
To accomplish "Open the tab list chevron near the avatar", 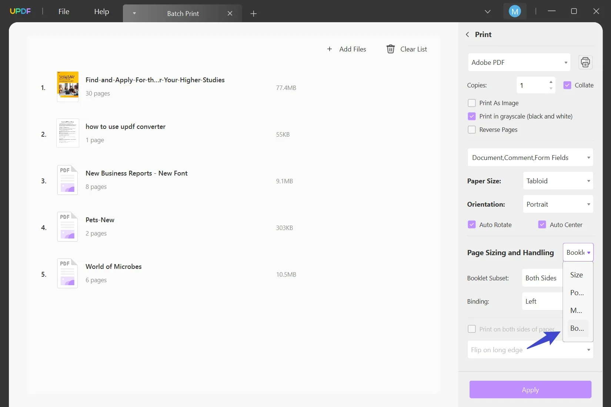I will coord(487,11).
